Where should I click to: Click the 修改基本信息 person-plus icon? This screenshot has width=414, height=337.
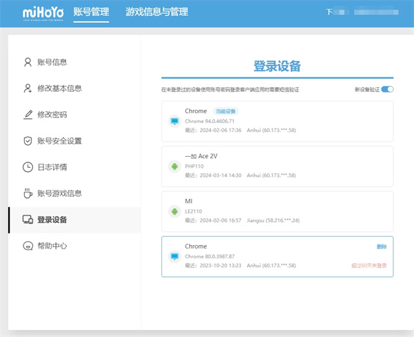28,88
